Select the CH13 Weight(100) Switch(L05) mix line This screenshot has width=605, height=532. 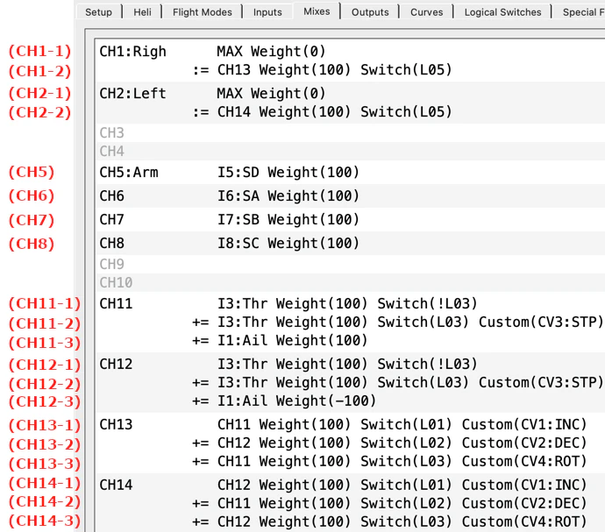coord(350,70)
